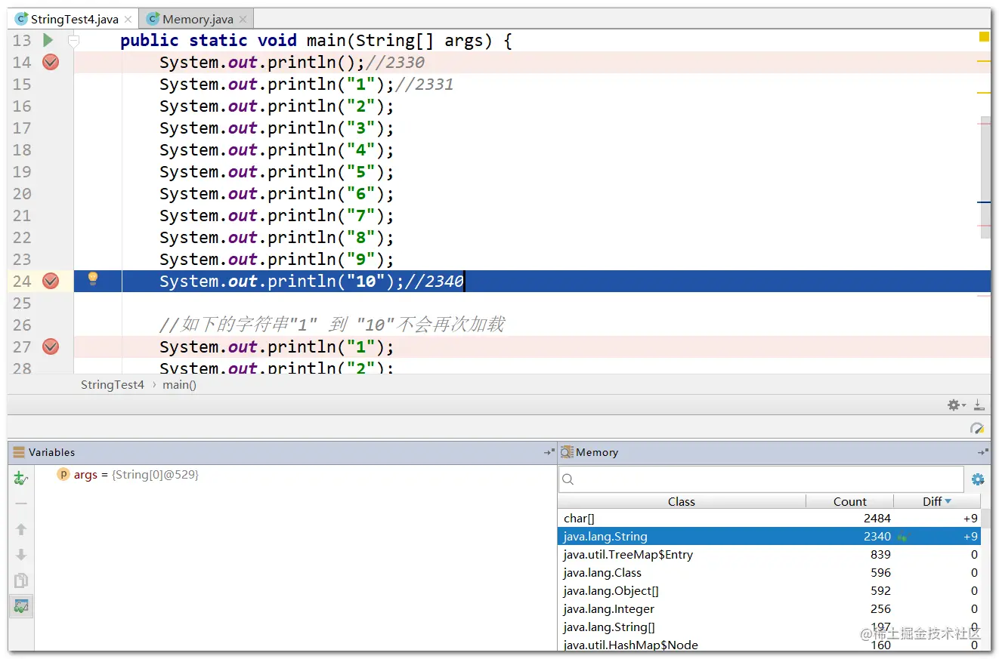Click the StringTest4 breadcrumb
The height and width of the screenshot is (659, 999).
click(113, 385)
